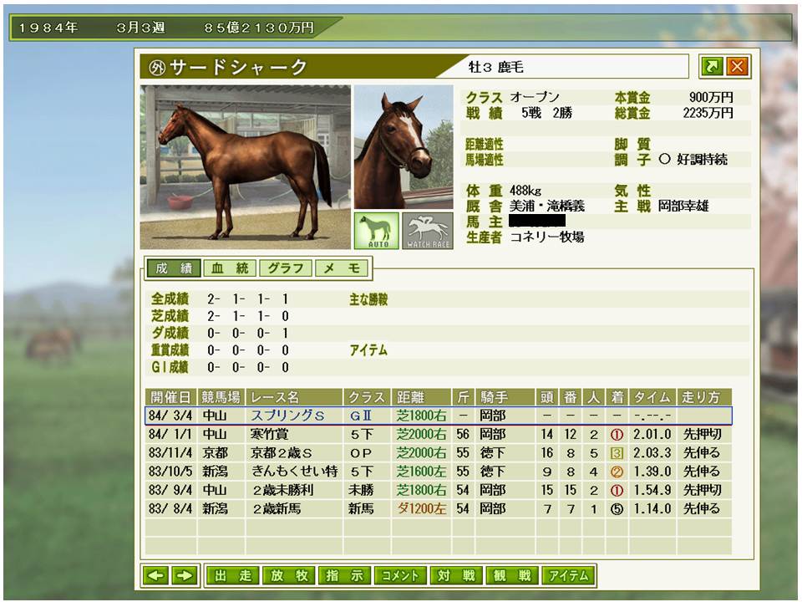802x602 pixels.
Task: Go to previous horse with left arrow
Action: [x=155, y=575]
